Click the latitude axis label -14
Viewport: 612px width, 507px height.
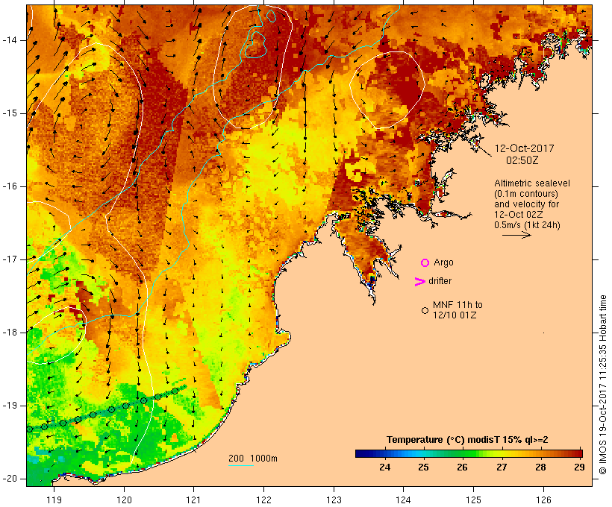click(x=10, y=40)
